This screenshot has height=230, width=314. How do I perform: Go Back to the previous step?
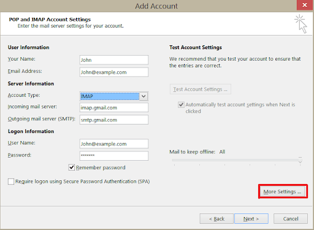(216, 219)
